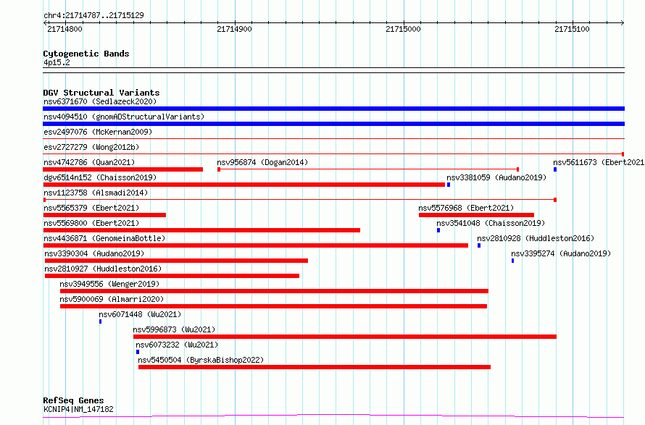
Task: Select the blue nsv6371670 variant bar
Action: (333, 109)
